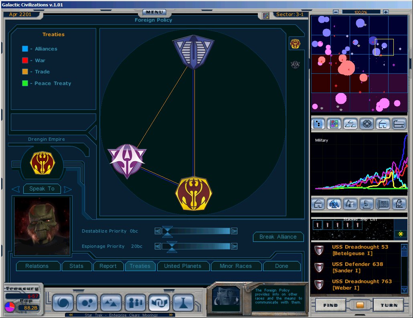Select the Treaties tab

pyautogui.click(x=140, y=266)
